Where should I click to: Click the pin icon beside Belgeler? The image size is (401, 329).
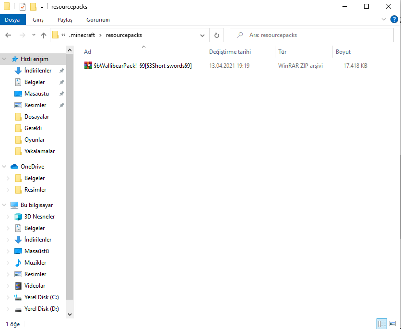click(61, 82)
